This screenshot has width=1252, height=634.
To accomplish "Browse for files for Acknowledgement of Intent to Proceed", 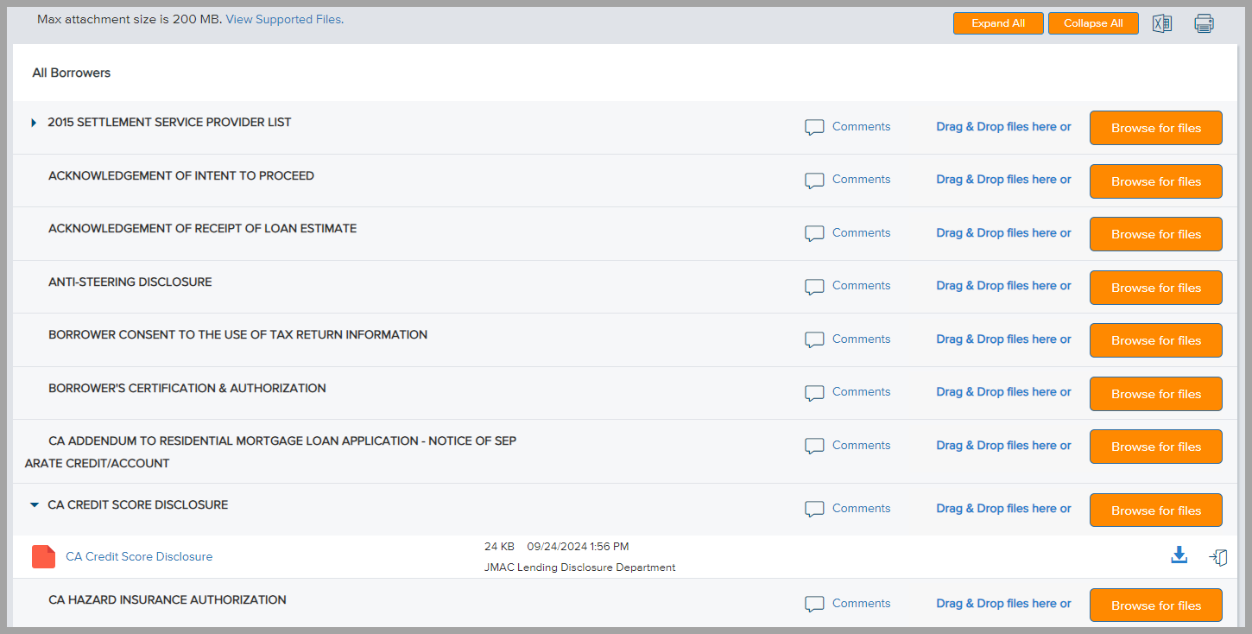I will point(1155,181).
